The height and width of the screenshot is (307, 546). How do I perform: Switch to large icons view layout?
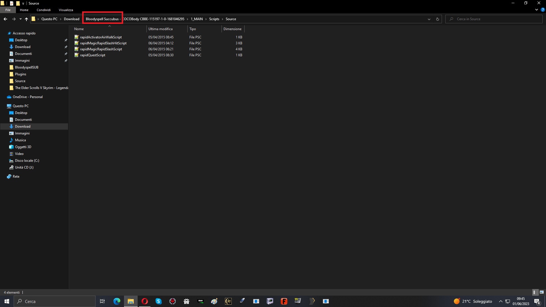point(542,292)
